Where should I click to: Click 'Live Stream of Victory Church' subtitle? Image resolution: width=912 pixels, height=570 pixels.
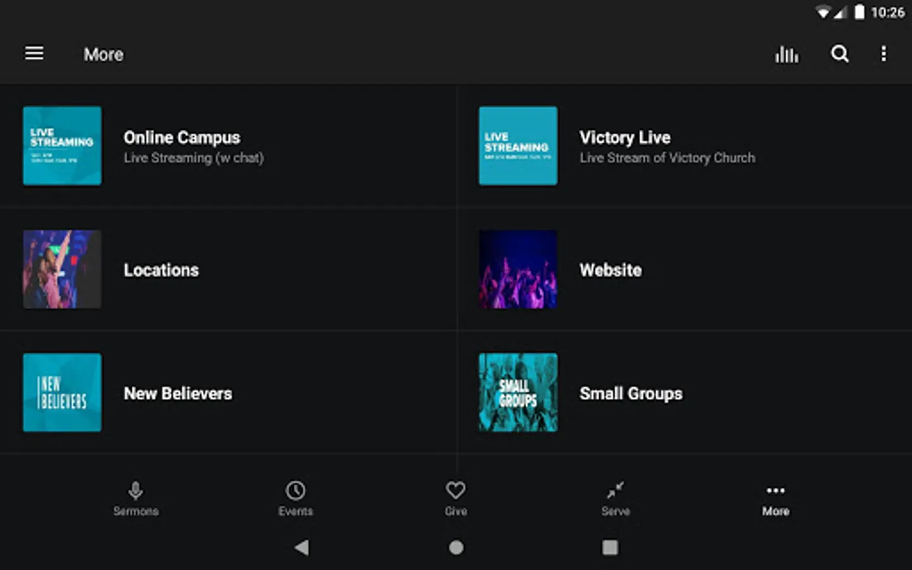click(x=667, y=158)
